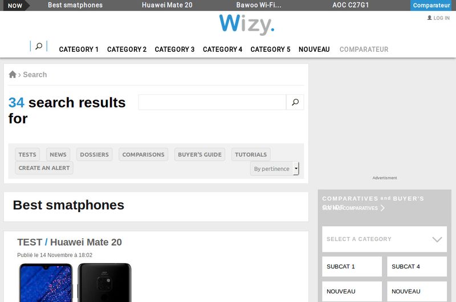The image size is (456, 302).
Task: Click inside the search results text field
Action: tap(212, 102)
